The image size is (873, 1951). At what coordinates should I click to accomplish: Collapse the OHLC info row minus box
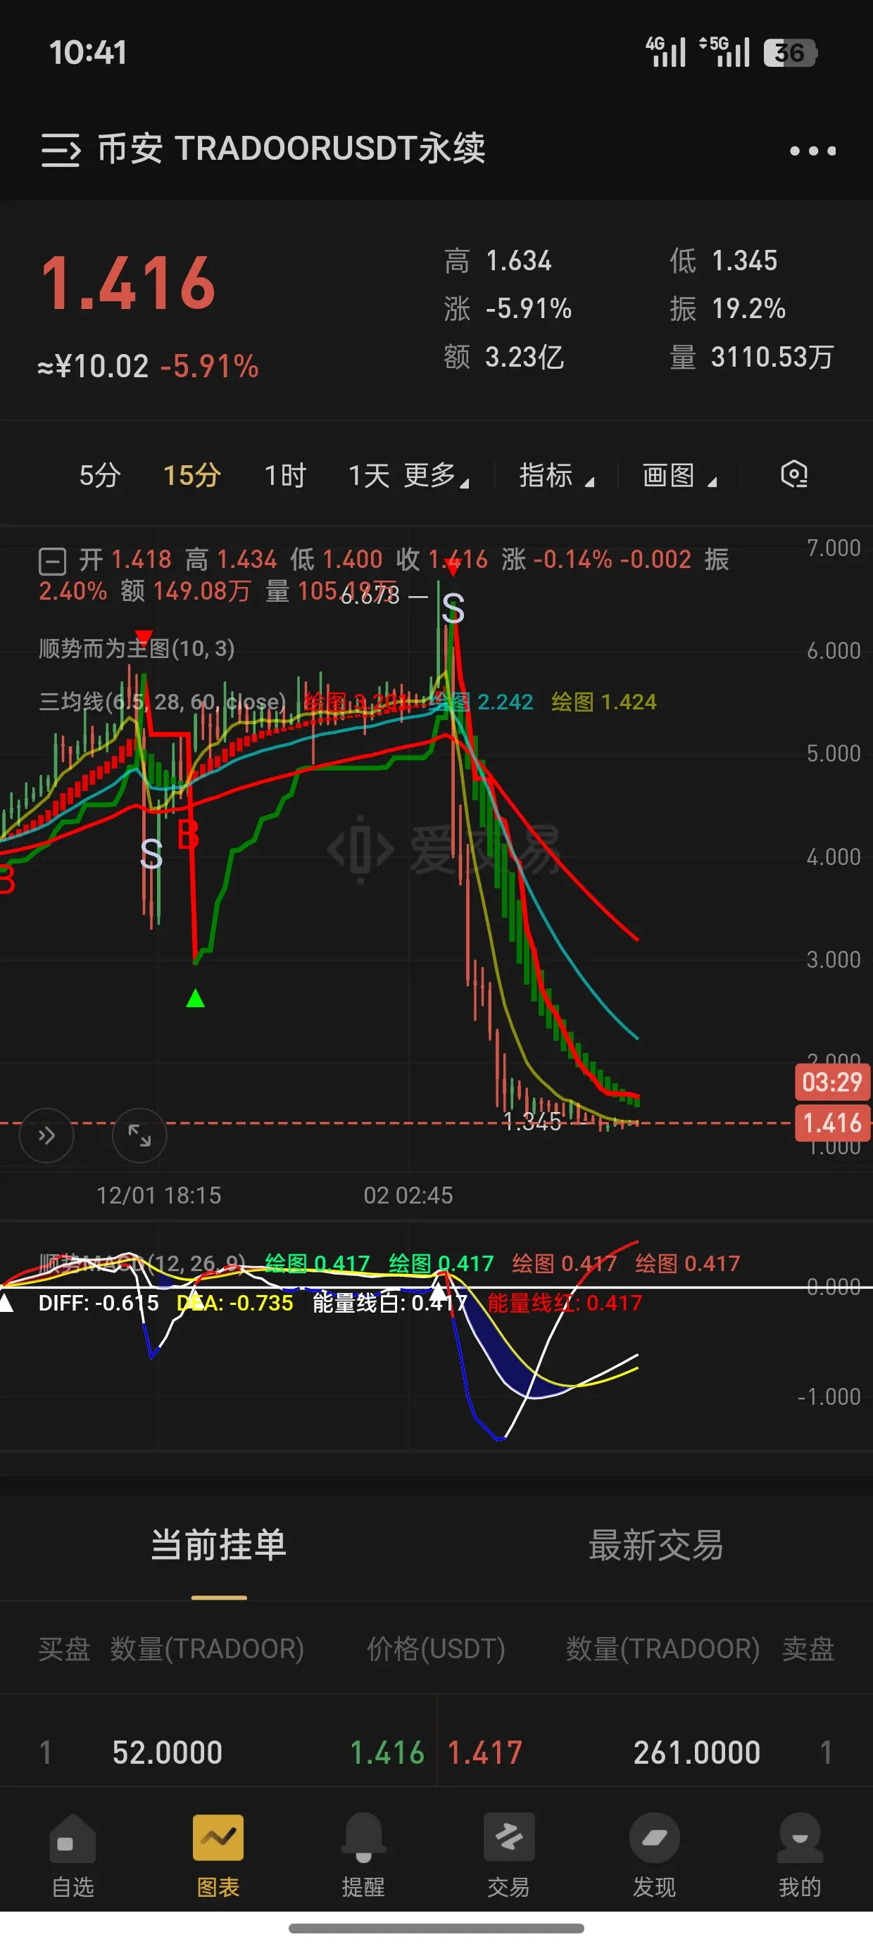point(52,562)
